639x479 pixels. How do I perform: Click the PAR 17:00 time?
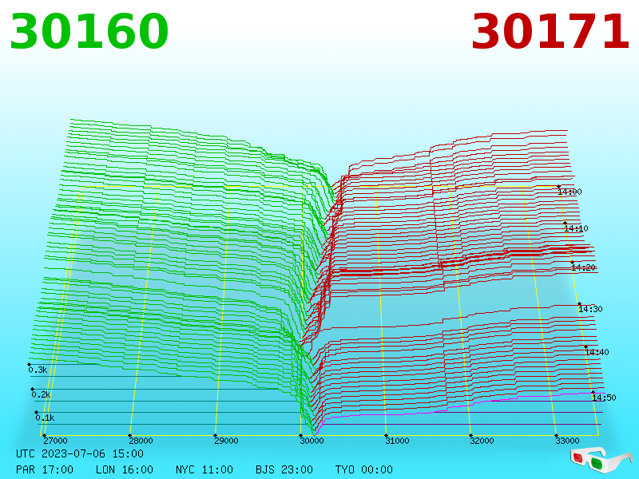(x=45, y=469)
